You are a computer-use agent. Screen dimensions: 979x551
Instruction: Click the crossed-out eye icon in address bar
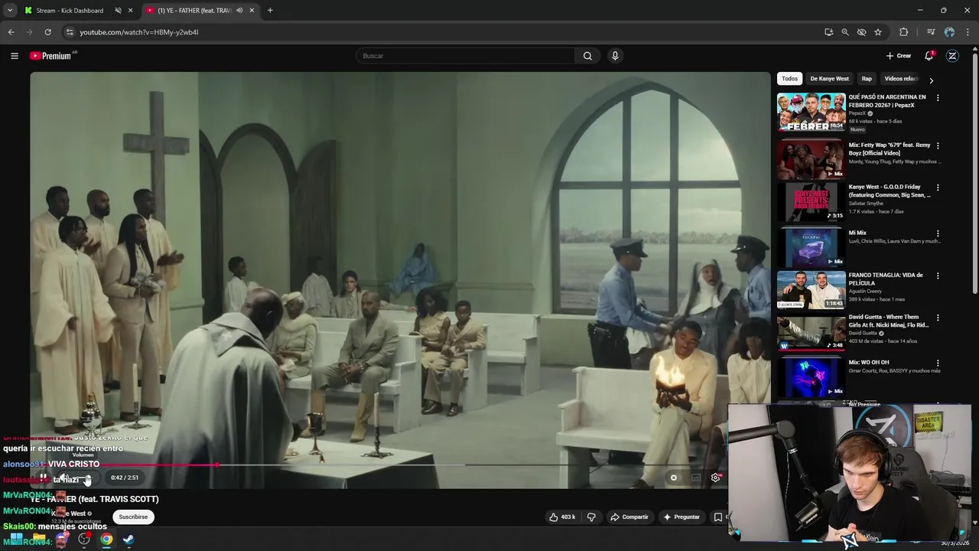tap(861, 32)
